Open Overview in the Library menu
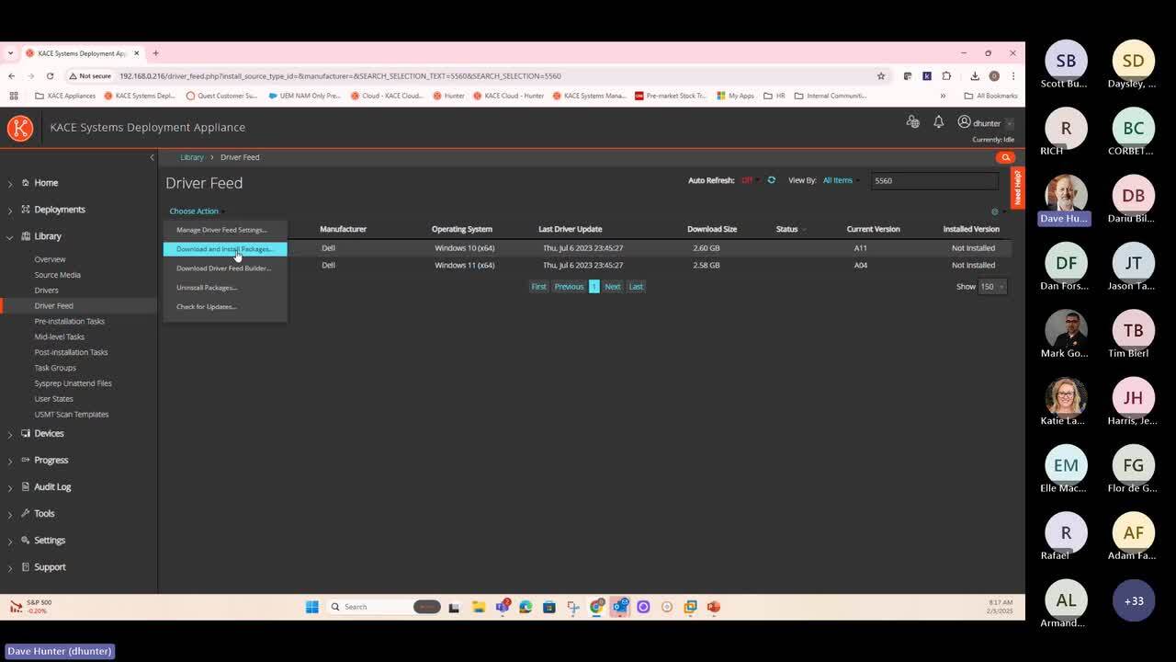The image size is (1176, 662). (50, 259)
